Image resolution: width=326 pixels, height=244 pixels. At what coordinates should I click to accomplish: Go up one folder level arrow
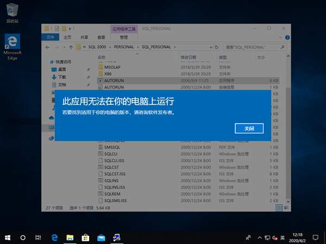point(71,47)
